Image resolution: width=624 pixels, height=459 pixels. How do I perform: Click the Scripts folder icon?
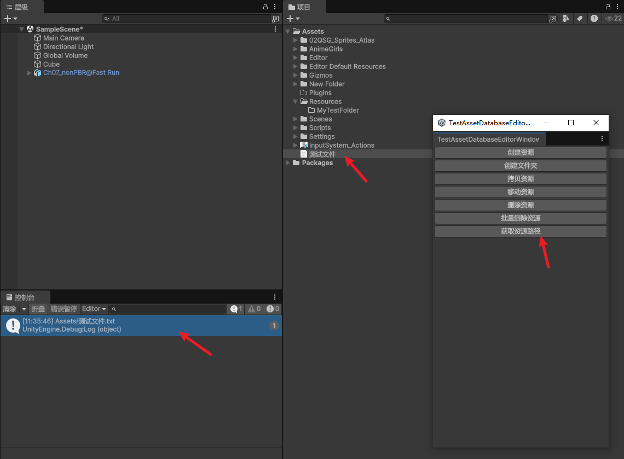pyautogui.click(x=304, y=127)
